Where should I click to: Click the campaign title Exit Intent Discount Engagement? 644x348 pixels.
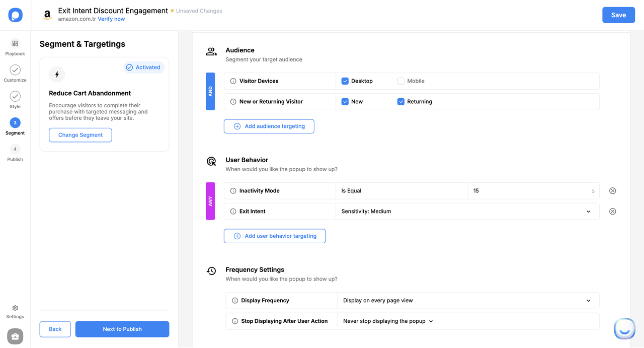click(x=113, y=11)
